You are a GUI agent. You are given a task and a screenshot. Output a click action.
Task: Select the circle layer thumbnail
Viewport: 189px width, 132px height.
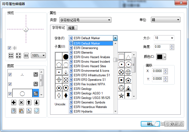[x=22, y=93]
